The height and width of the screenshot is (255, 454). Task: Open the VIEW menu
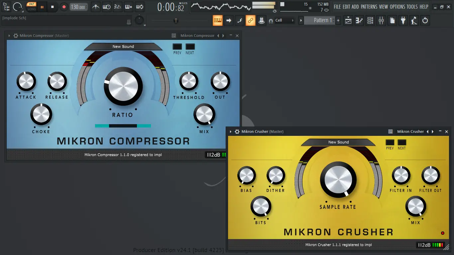[384, 7]
